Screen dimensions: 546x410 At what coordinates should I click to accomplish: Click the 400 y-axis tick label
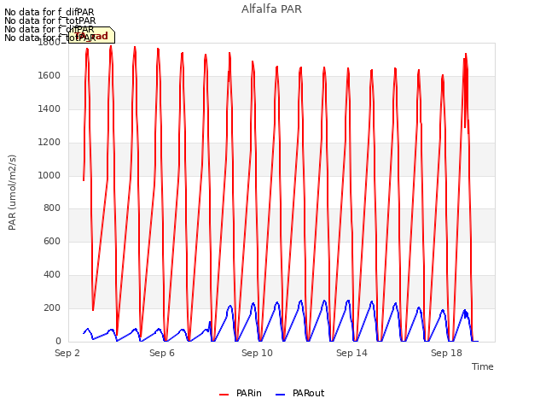pos(52,275)
